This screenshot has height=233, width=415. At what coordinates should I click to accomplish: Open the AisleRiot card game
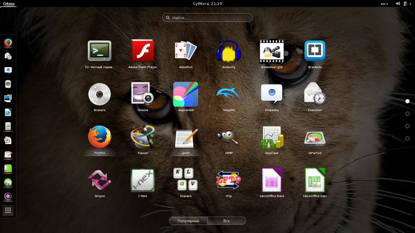(x=186, y=51)
